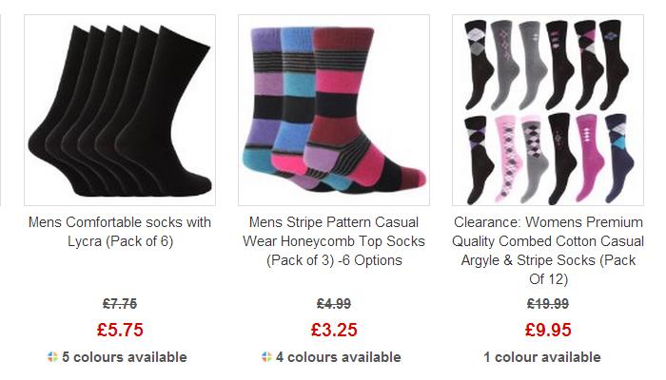Click the colour wheel icon beside 4 colours available
This screenshot has height=380, width=666.
pyautogui.click(x=266, y=357)
